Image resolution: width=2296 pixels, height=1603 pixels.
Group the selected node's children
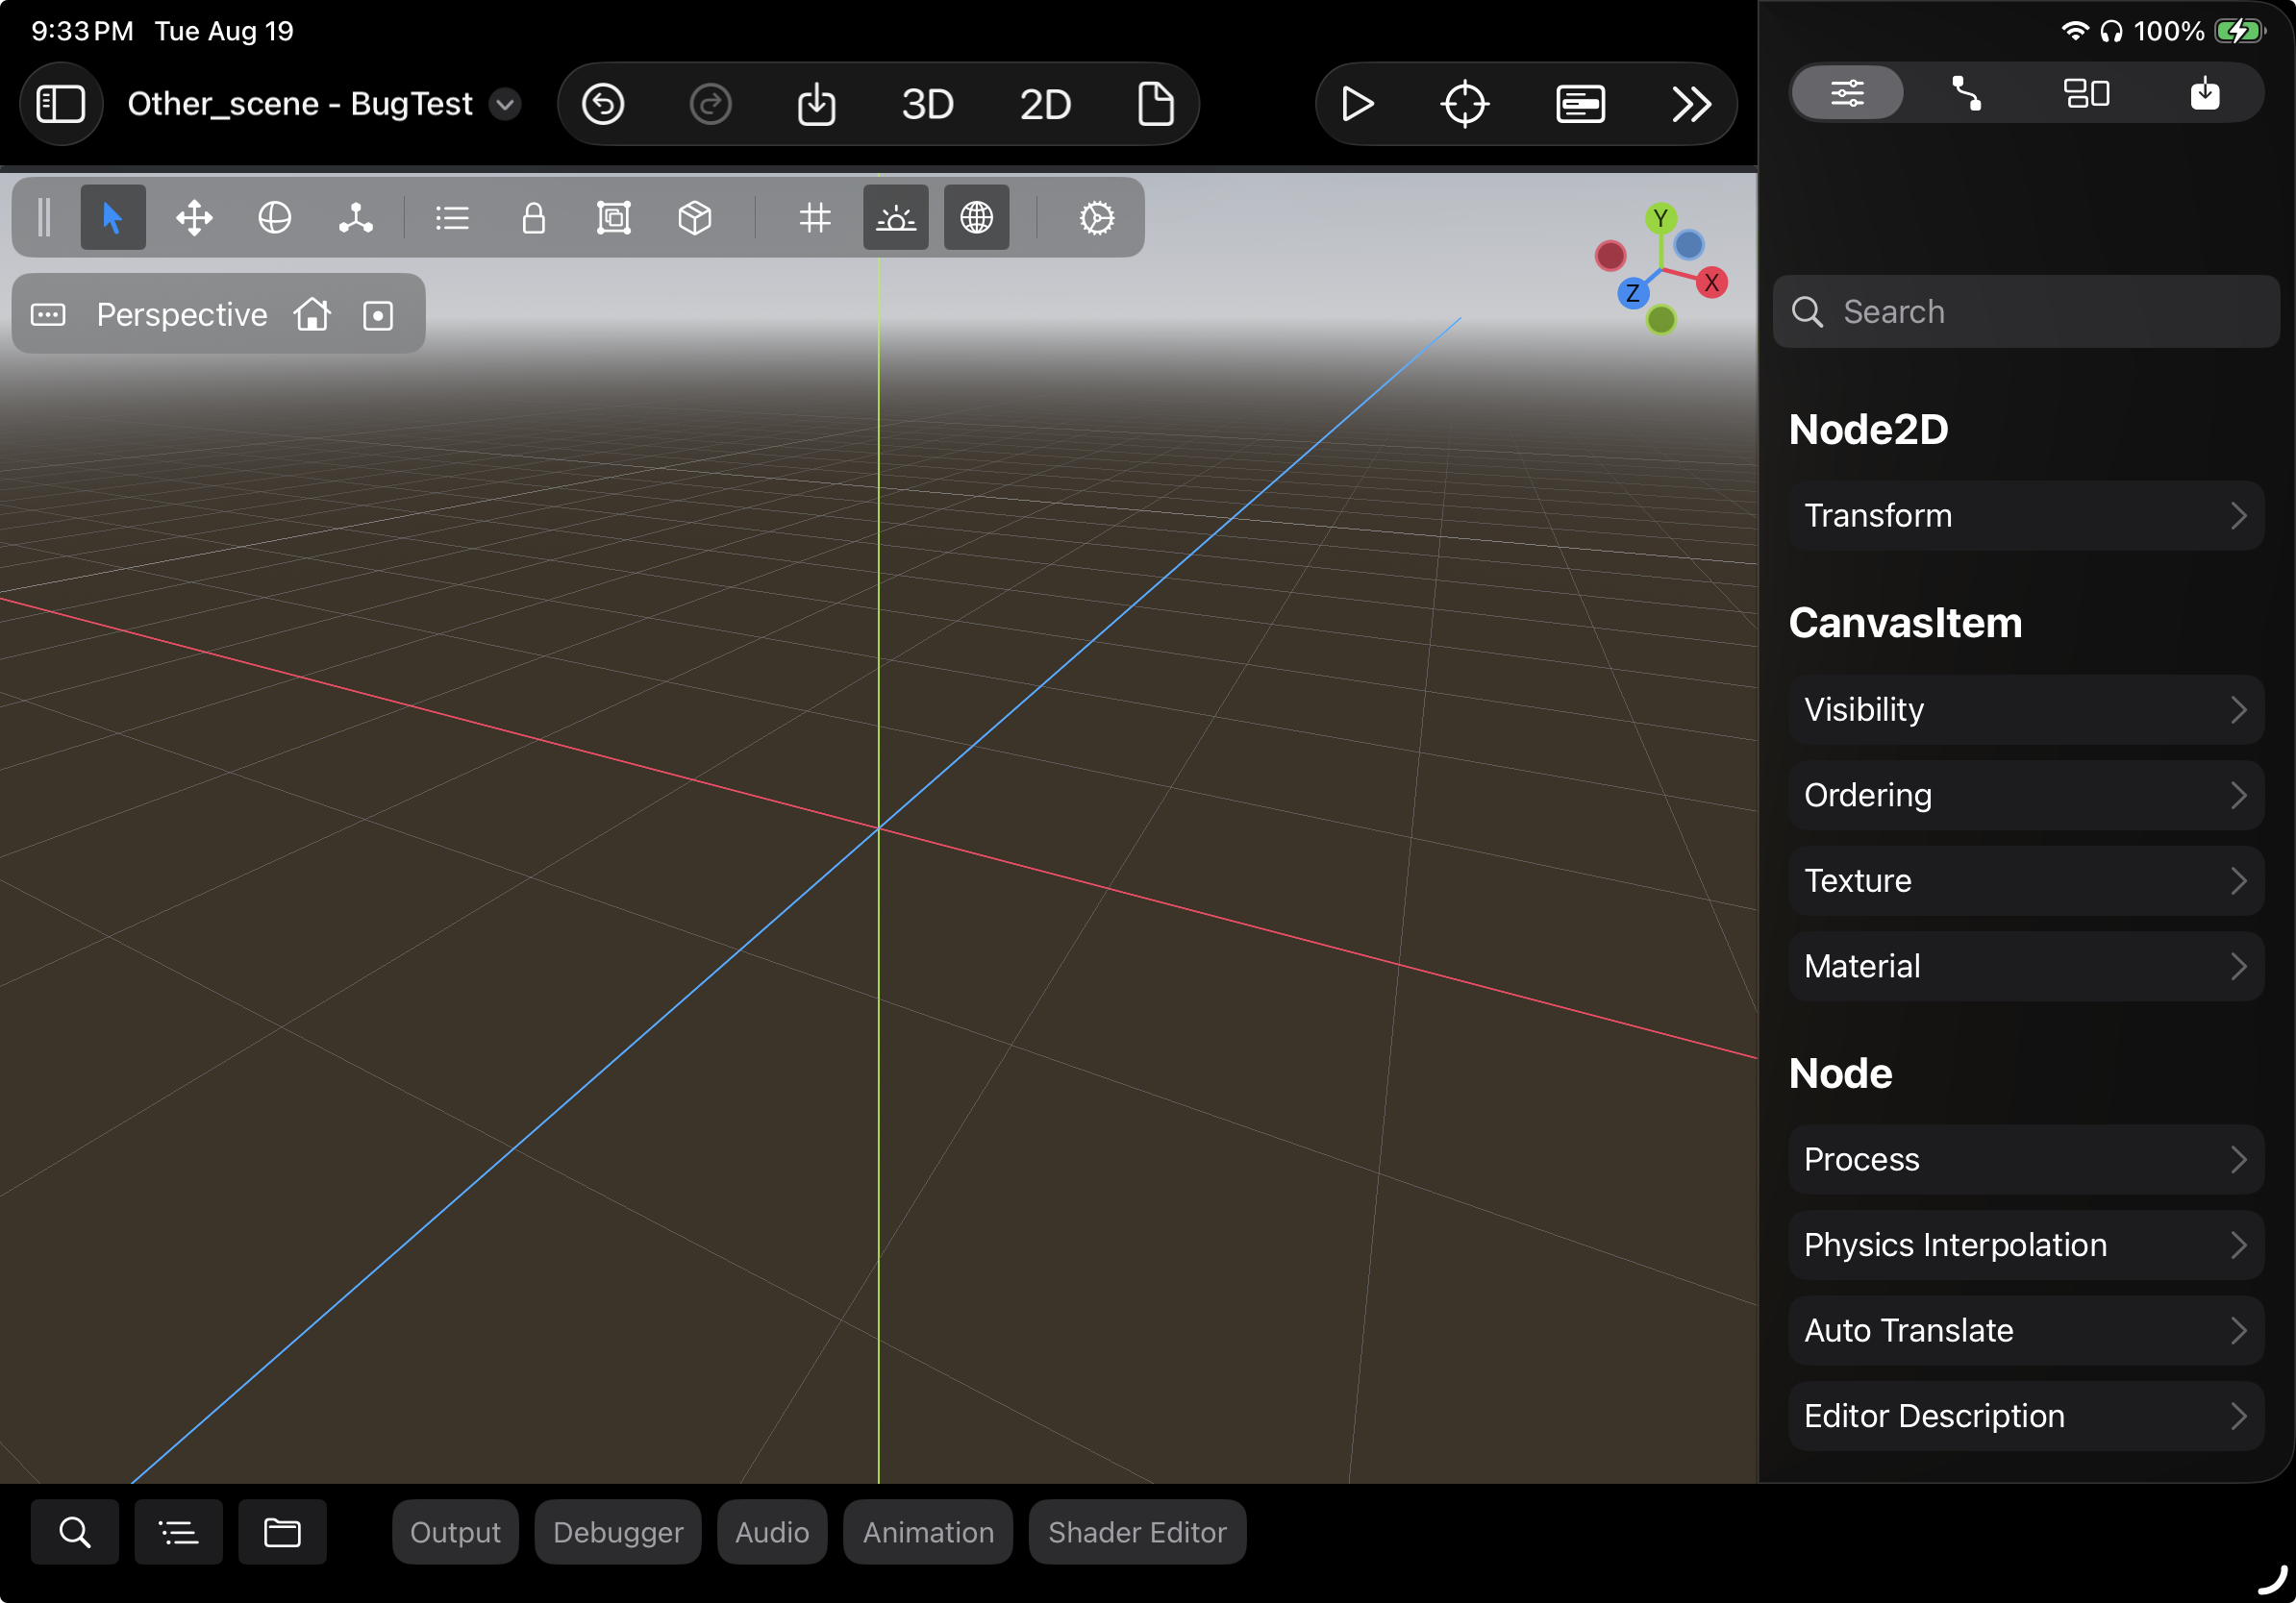coord(614,218)
